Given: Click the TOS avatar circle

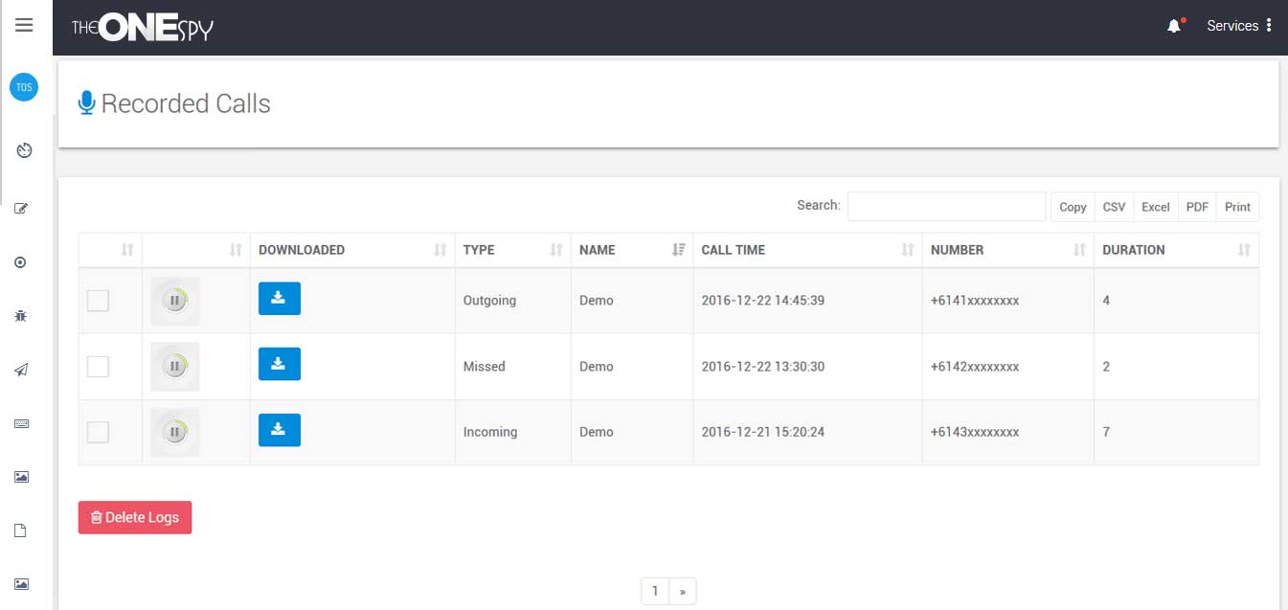Looking at the screenshot, I should coord(24,87).
